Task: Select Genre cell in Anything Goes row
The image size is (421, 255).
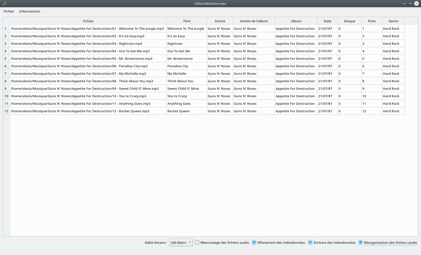Action: (x=393, y=103)
